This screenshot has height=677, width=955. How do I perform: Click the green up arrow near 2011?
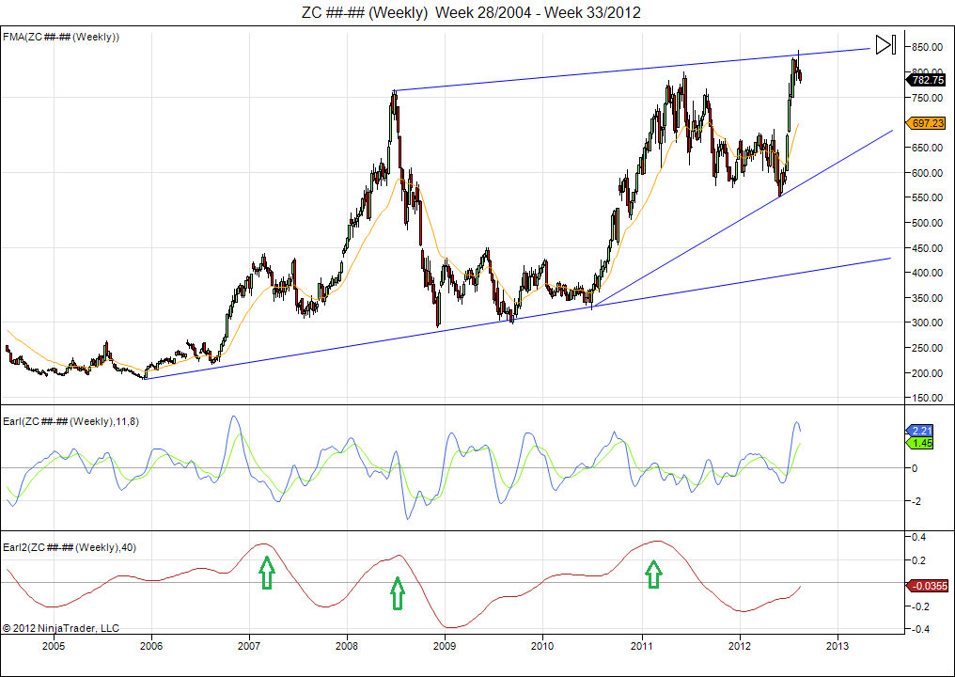coord(653,574)
